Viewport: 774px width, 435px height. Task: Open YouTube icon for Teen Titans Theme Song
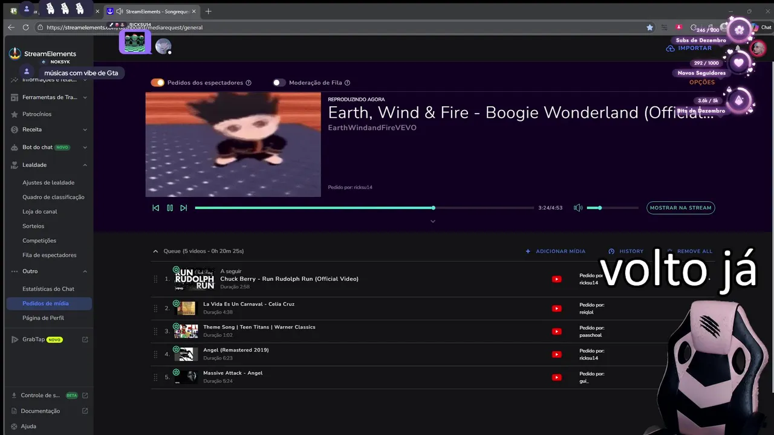[557, 332]
